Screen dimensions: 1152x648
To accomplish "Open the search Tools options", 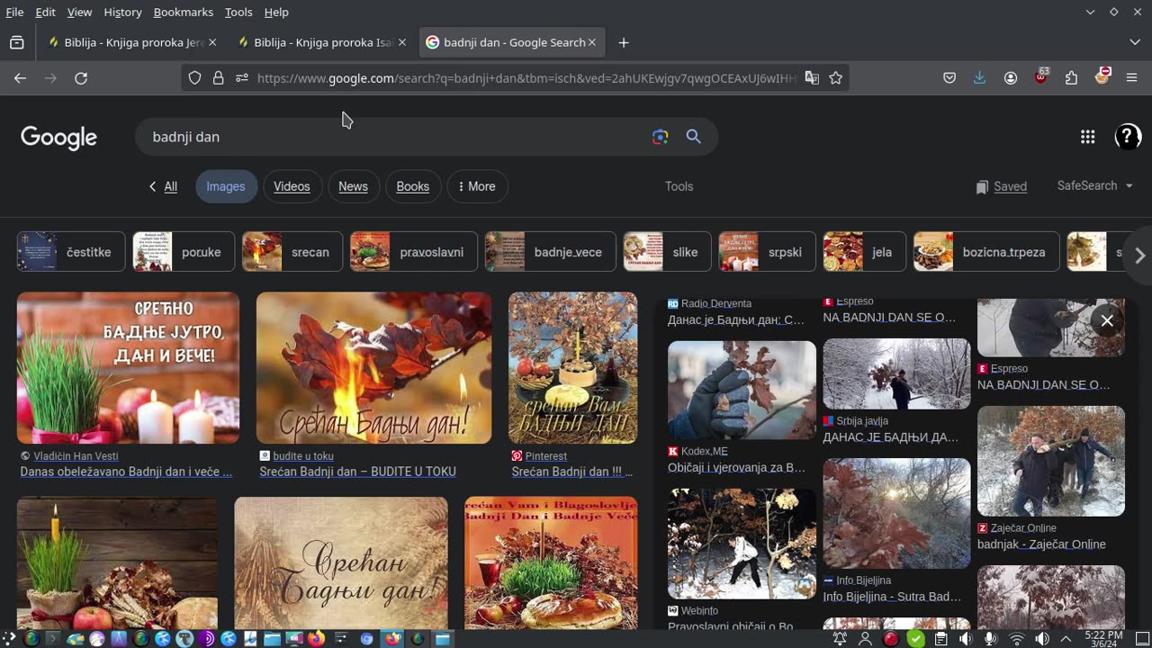I will [679, 186].
